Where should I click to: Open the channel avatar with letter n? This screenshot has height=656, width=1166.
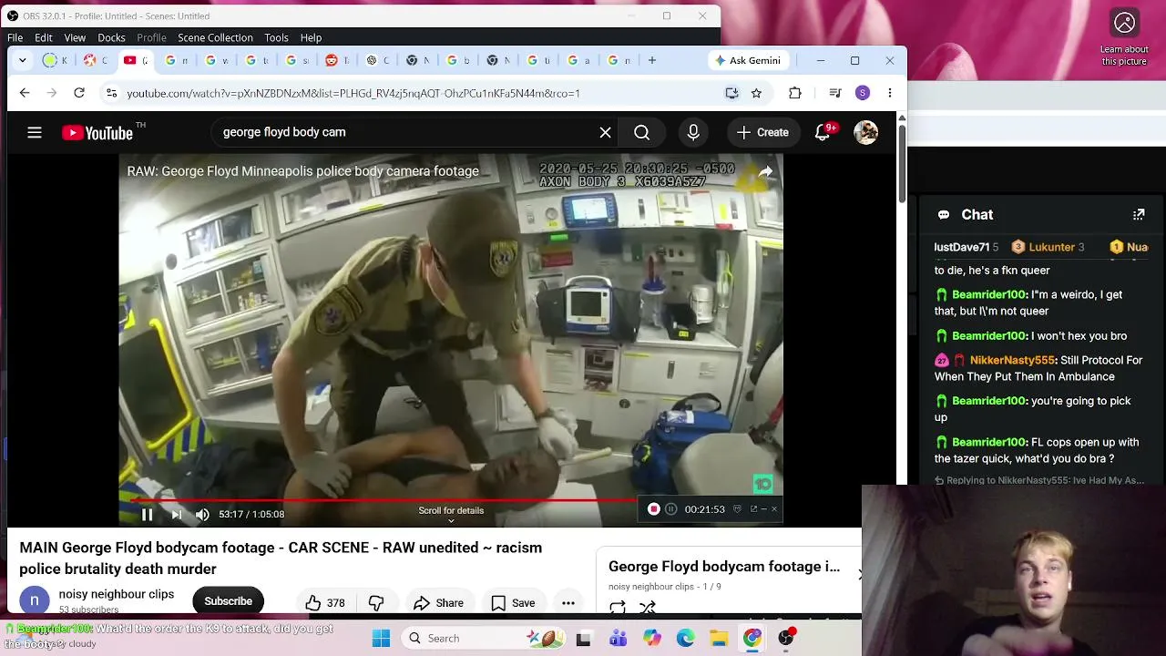coord(35,600)
